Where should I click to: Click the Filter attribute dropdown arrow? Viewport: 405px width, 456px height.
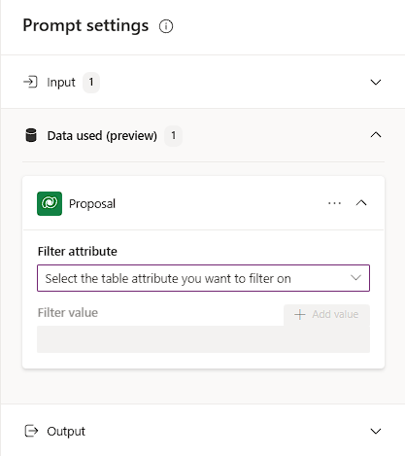355,278
